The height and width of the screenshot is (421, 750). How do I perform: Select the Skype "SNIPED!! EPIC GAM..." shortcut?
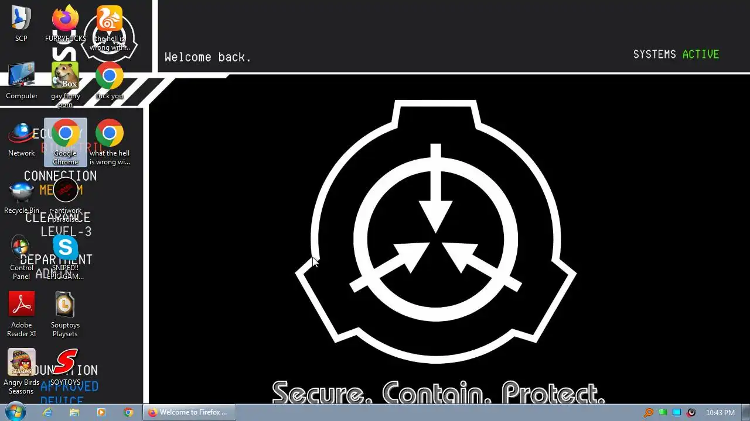point(65,257)
